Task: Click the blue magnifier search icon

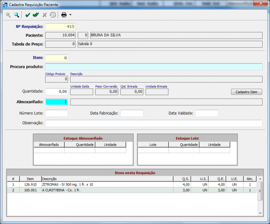Action: point(16,15)
